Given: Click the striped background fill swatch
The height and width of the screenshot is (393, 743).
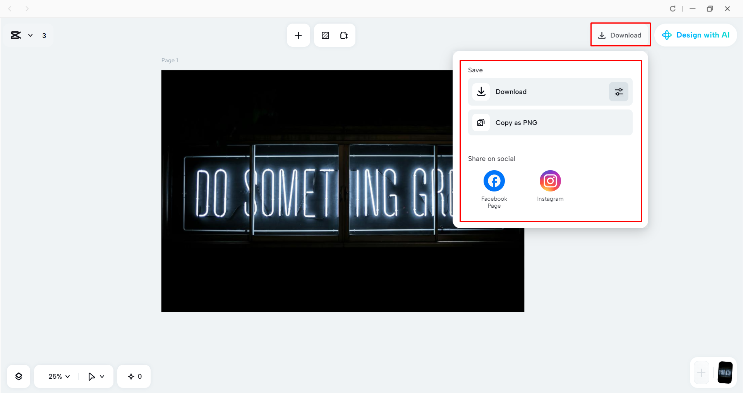Looking at the screenshot, I should tap(325, 35).
